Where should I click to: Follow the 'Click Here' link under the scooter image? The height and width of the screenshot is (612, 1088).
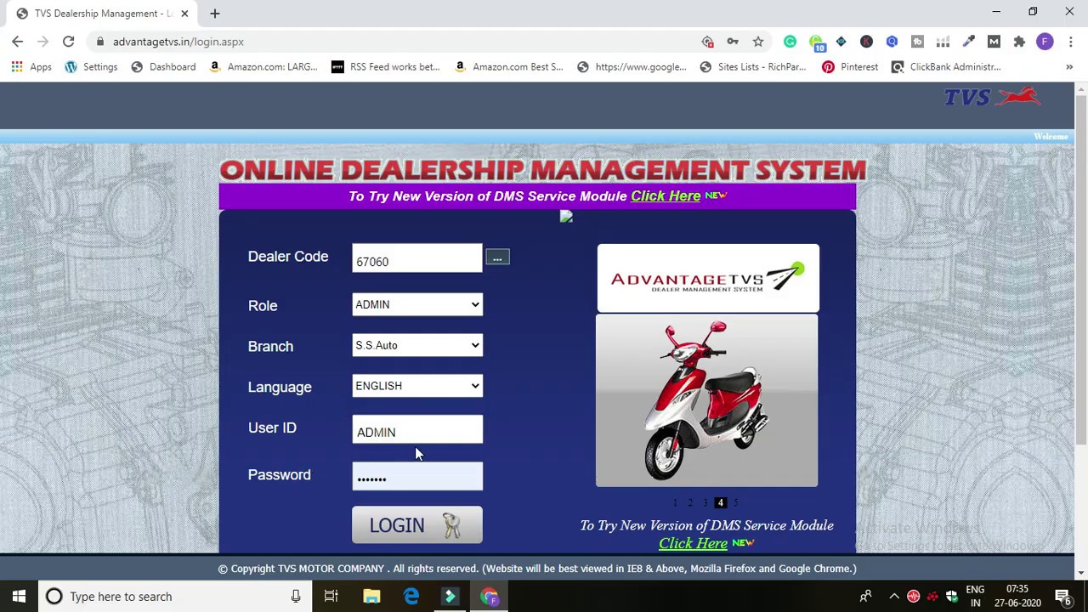pyautogui.click(x=693, y=543)
